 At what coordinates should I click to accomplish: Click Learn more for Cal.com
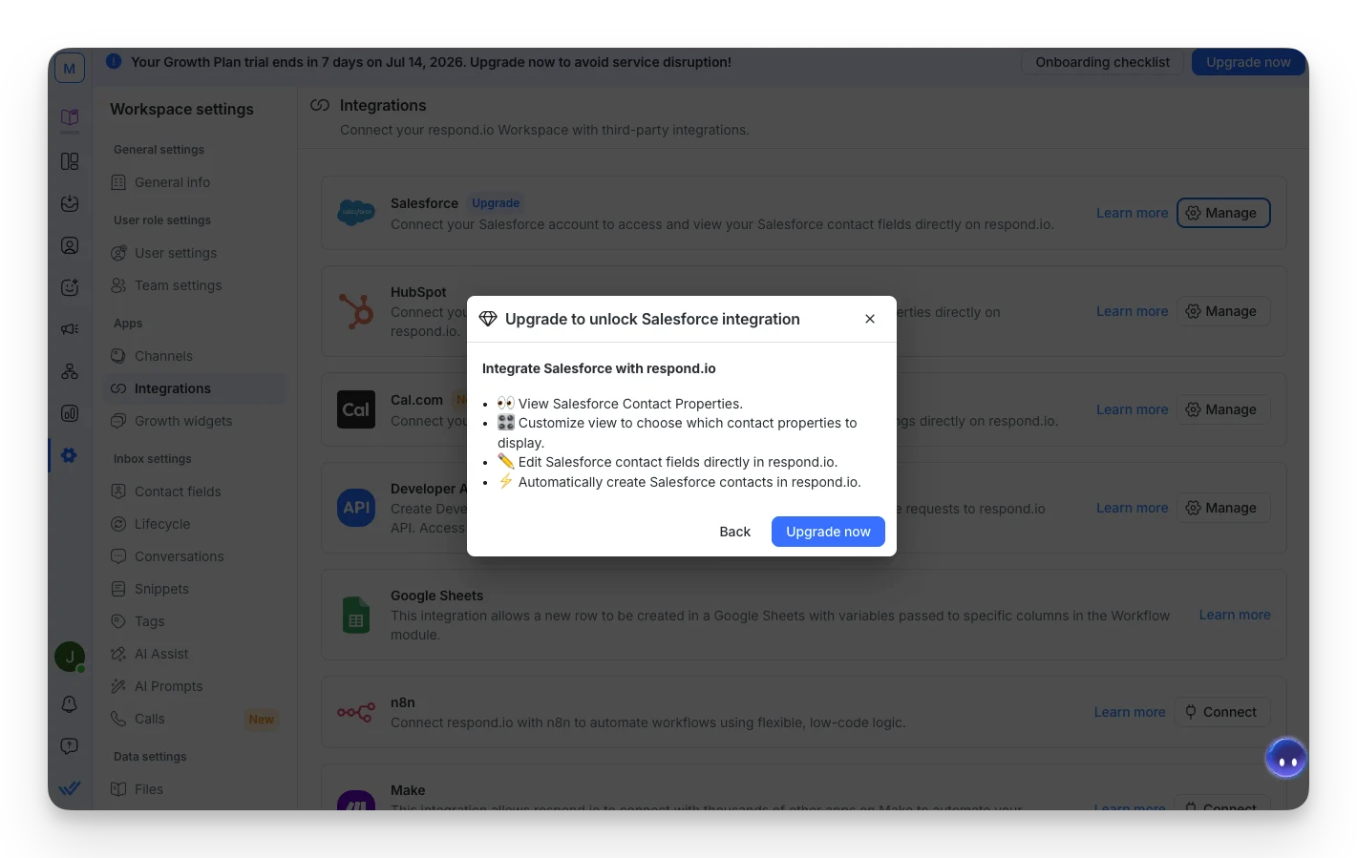tap(1132, 409)
